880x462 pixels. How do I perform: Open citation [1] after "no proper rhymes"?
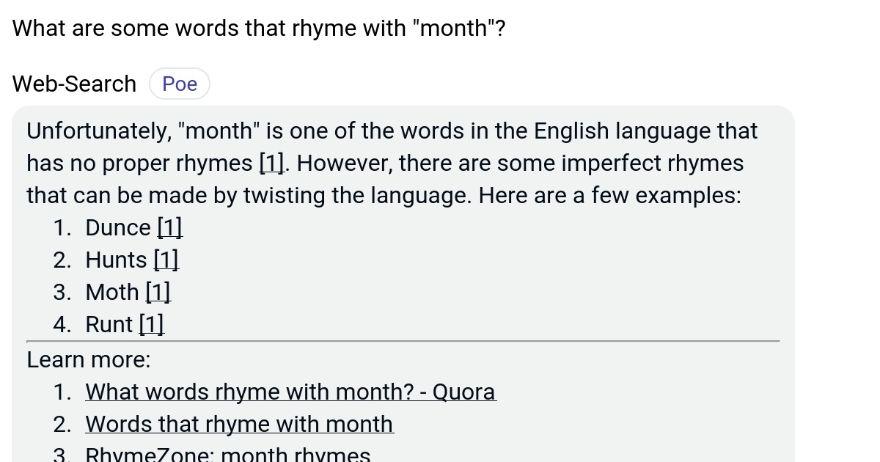coord(271,163)
